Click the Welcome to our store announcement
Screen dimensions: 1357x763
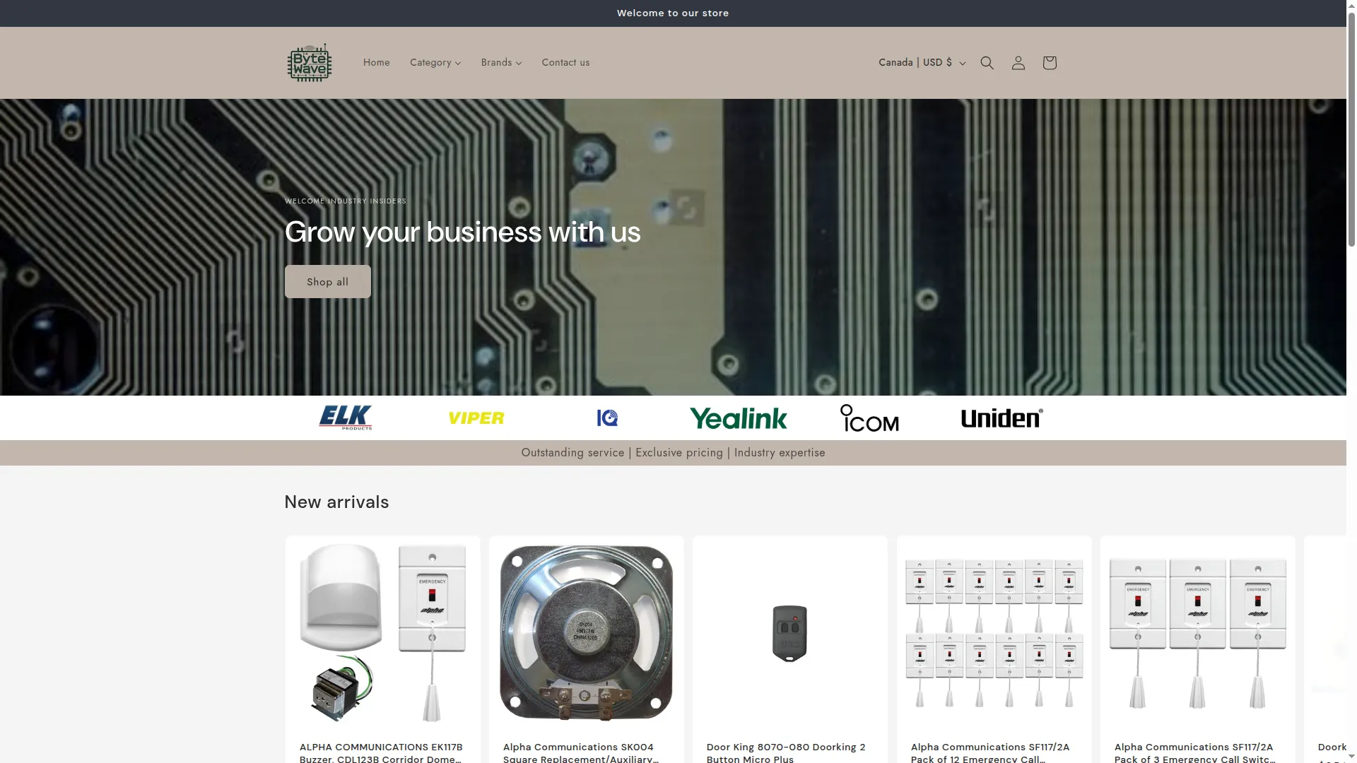click(673, 13)
